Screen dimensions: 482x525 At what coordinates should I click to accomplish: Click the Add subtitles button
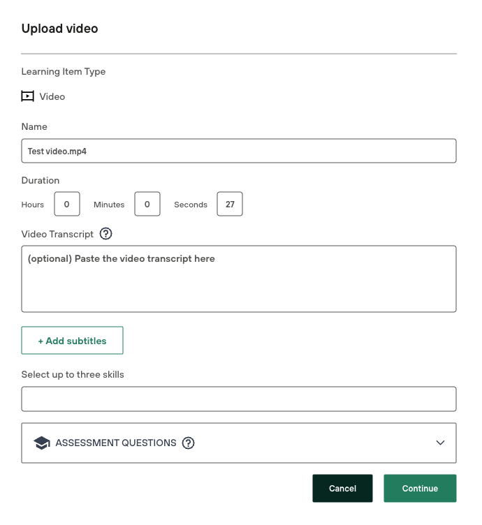click(73, 341)
